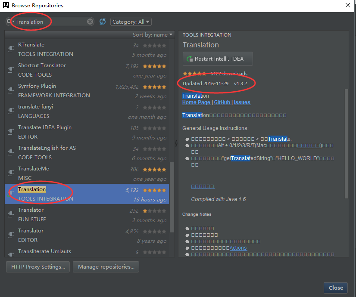The height and width of the screenshot is (297, 356).
Task: Click the 'Change Notes' heading
Action: click(x=197, y=214)
